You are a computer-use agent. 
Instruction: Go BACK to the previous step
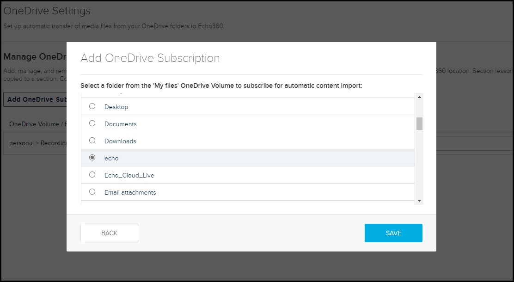109,233
